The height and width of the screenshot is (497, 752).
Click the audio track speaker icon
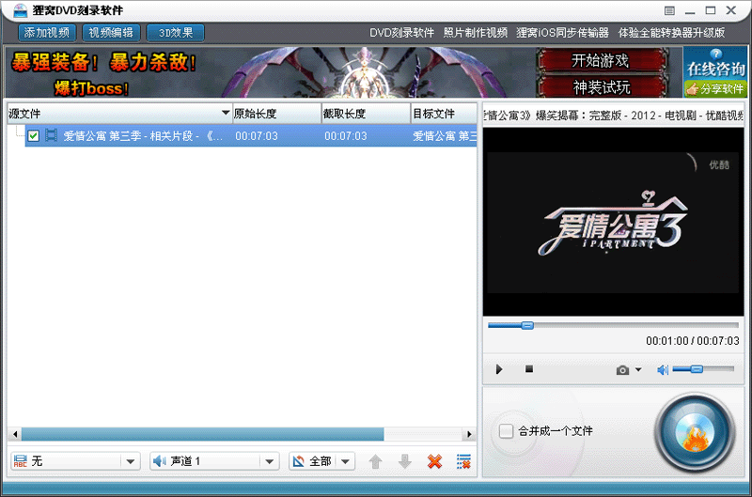159,461
